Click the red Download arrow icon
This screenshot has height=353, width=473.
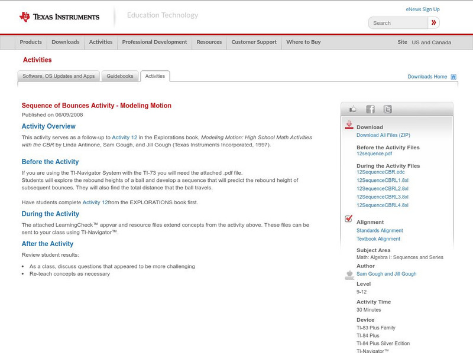349,125
